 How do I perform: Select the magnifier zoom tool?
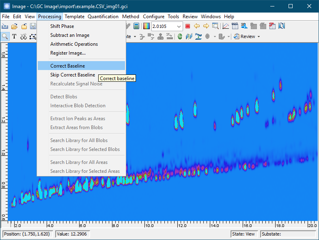click(x=5, y=36)
